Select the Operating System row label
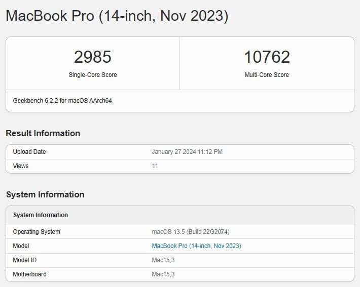360x287 pixels. coord(37,232)
